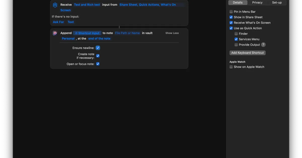Open help for Provide Output option
The image size is (302, 158).
[x=263, y=45]
